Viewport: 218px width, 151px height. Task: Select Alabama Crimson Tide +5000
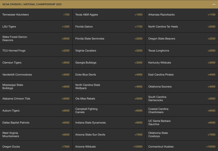pos(36,98)
